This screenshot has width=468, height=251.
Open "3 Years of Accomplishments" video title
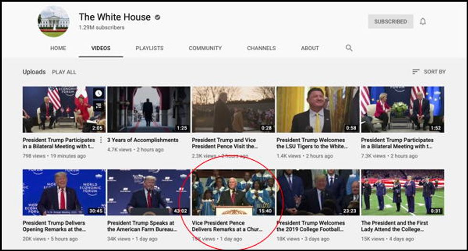coord(143,140)
